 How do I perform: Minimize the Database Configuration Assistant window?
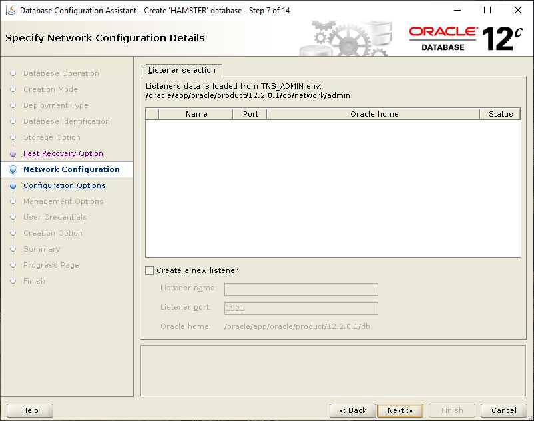pyautogui.click(x=457, y=10)
